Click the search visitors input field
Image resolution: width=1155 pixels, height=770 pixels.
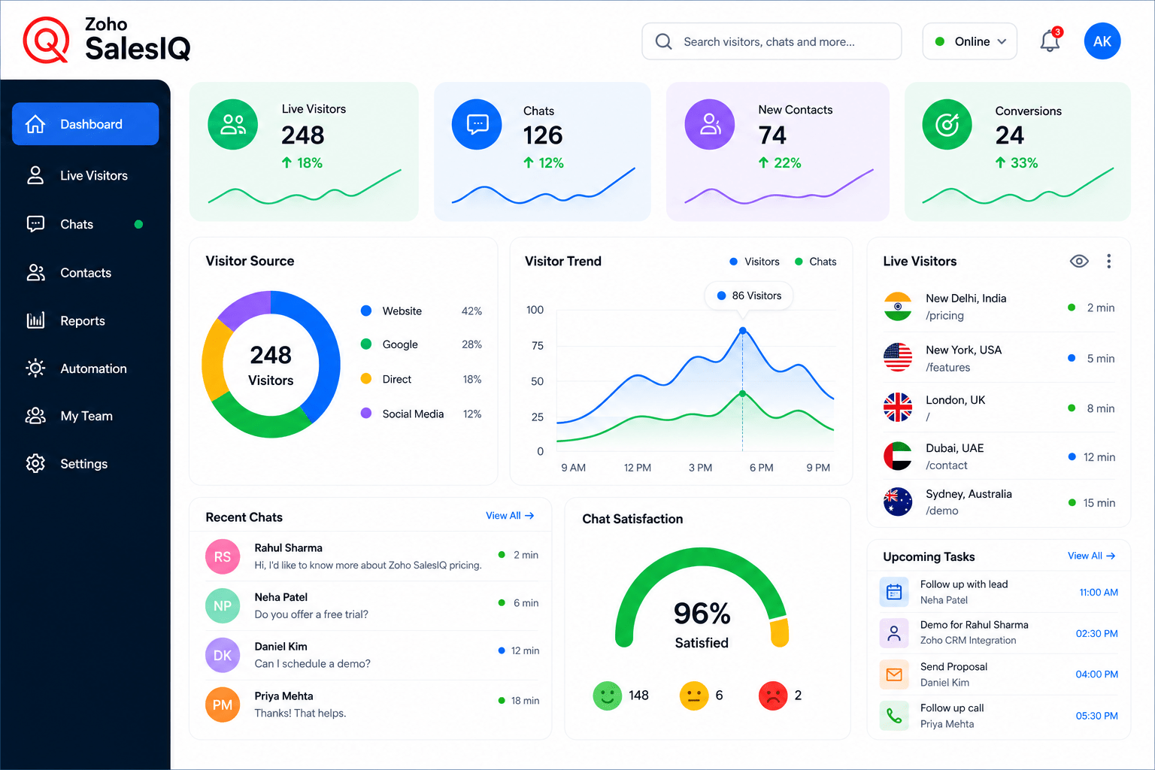(772, 41)
